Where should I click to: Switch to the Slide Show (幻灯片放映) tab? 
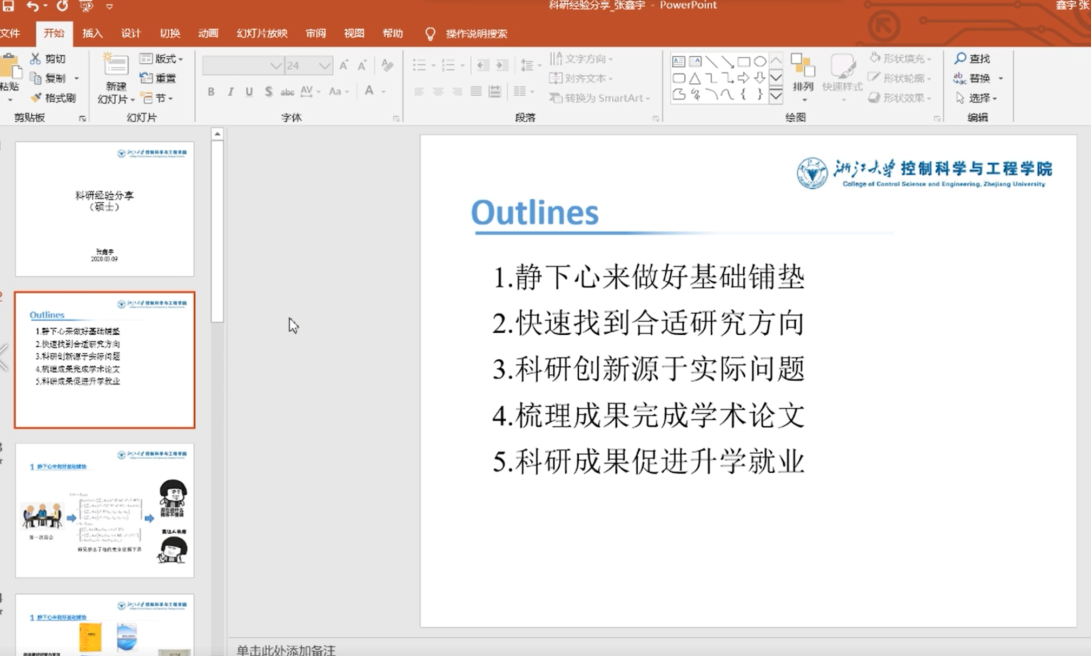coord(262,34)
